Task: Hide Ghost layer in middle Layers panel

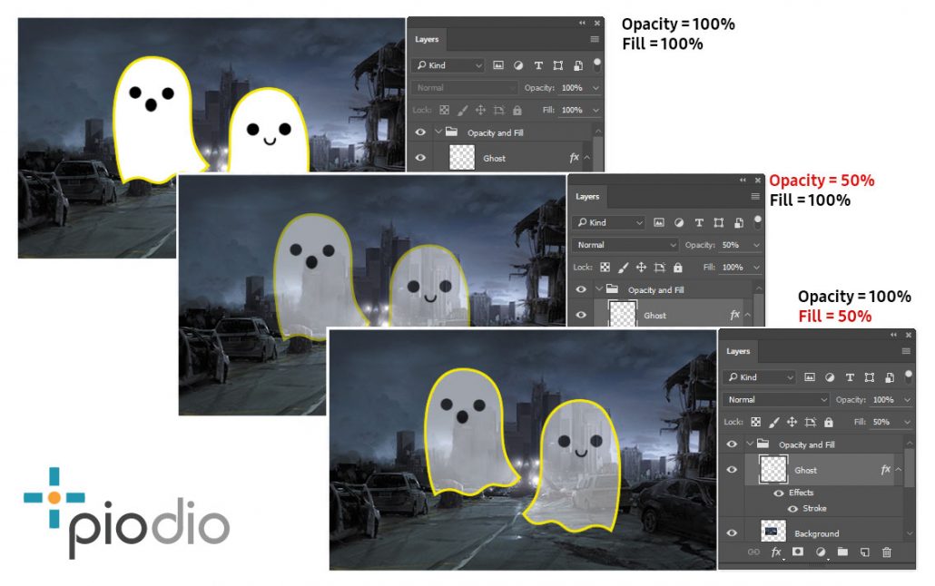Action: tap(581, 315)
